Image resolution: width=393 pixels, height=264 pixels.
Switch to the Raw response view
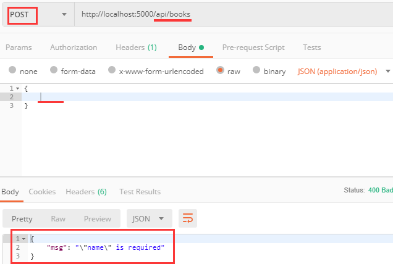tap(58, 219)
